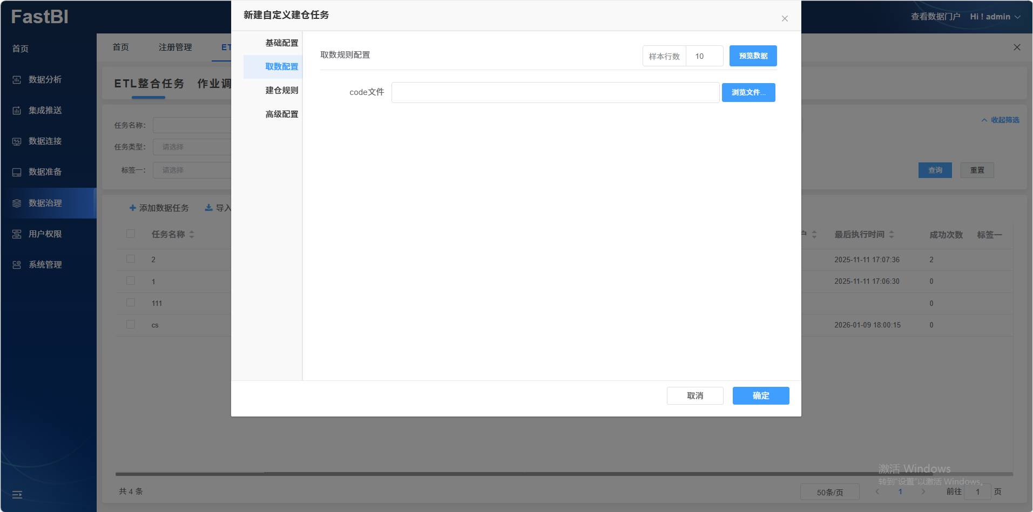Click the code文件 input field

555,93
